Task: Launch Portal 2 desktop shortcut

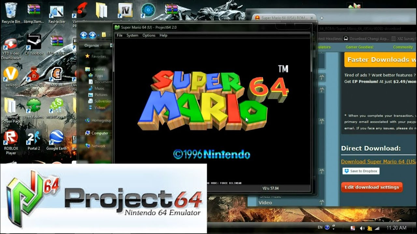Action: click(x=34, y=140)
